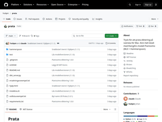Click the book icon next to Readme in About
The height and width of the screenshot is (122, 162).
point(125,54)
